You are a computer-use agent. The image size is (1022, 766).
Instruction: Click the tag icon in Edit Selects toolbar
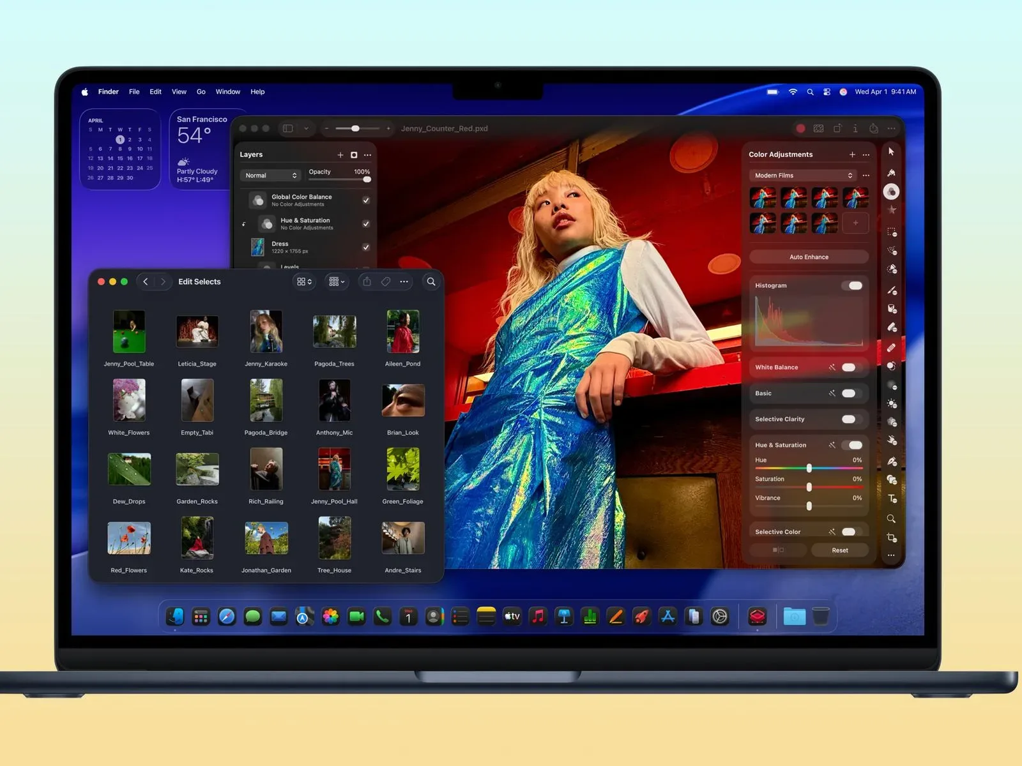click(386, 282)
